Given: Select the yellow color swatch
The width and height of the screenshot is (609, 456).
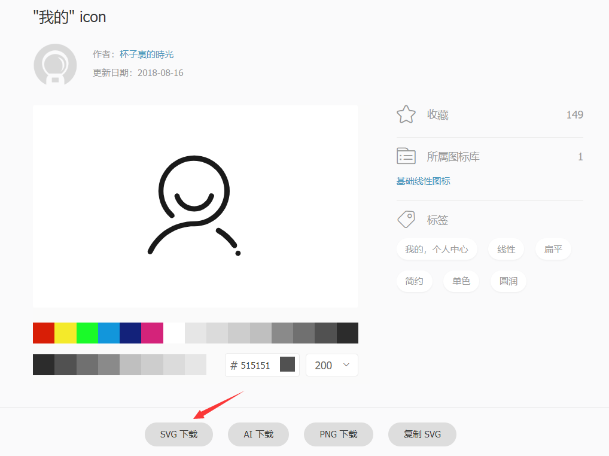Looking at the screenshot, I should point(65,333).
